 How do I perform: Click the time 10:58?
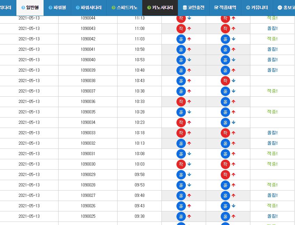coord(139,49)
